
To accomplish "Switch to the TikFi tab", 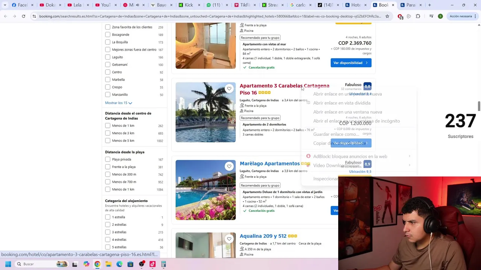I will [x=242, y=5].
